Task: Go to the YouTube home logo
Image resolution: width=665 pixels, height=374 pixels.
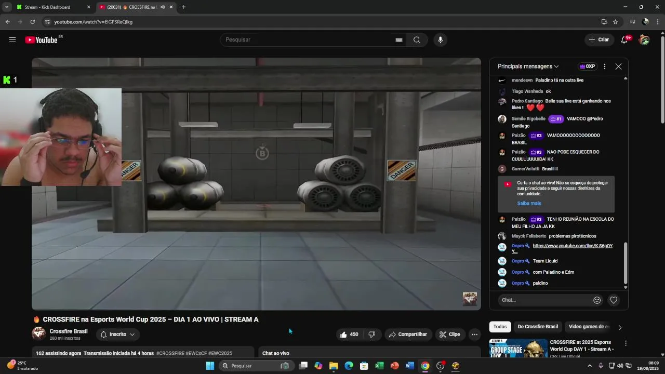Action: point(41,40)
